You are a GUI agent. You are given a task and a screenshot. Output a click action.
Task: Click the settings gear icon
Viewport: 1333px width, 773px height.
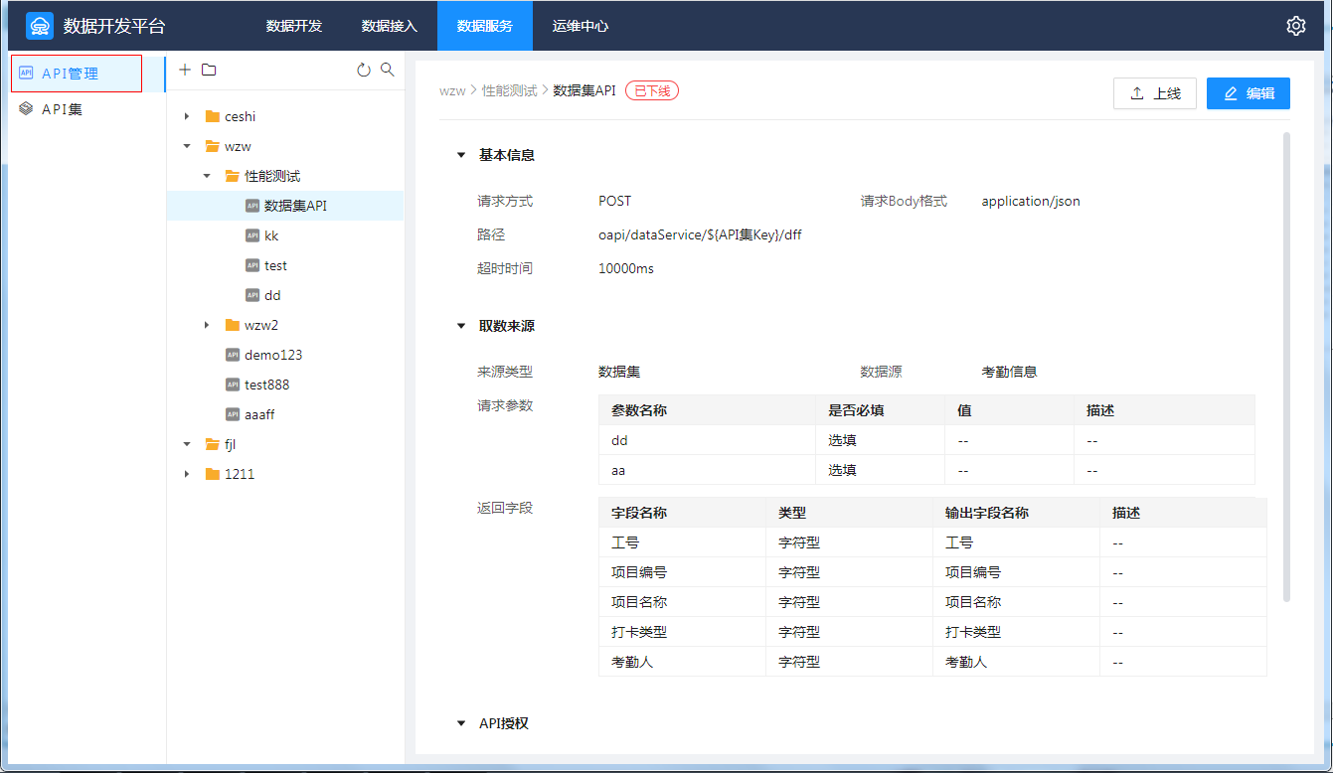1295,26
